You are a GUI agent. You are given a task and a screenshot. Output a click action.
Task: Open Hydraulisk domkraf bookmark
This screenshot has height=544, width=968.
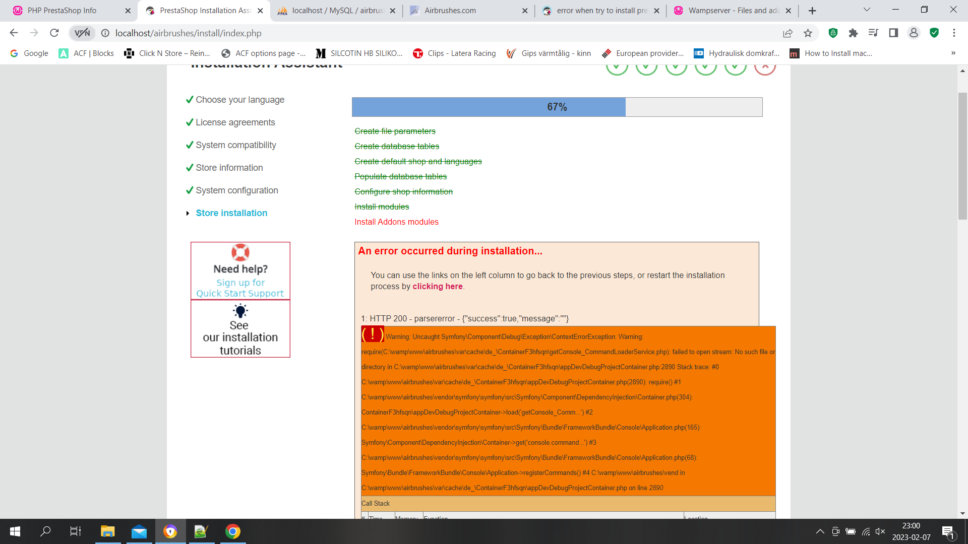[737, 53]
